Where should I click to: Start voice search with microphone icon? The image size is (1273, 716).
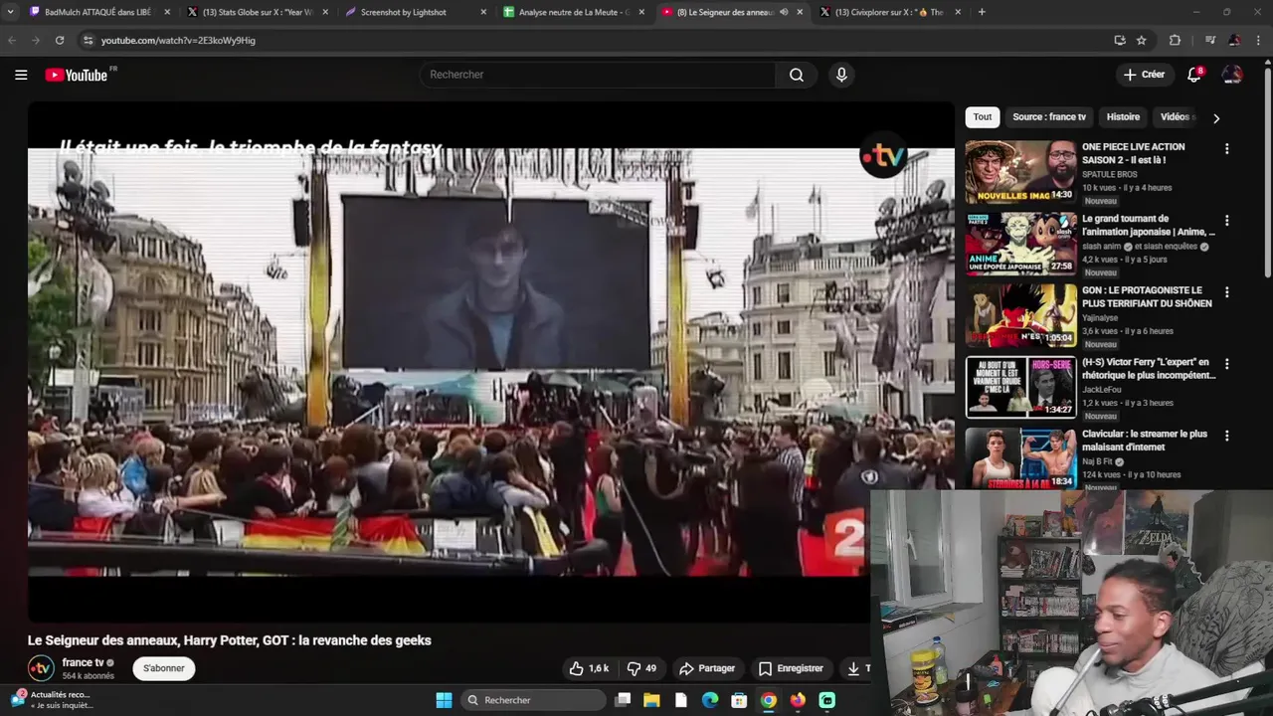[x=841, y=75]
